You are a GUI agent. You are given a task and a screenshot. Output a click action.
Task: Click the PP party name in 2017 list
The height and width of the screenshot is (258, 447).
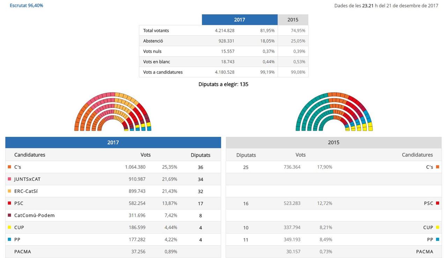pos(17,239)
